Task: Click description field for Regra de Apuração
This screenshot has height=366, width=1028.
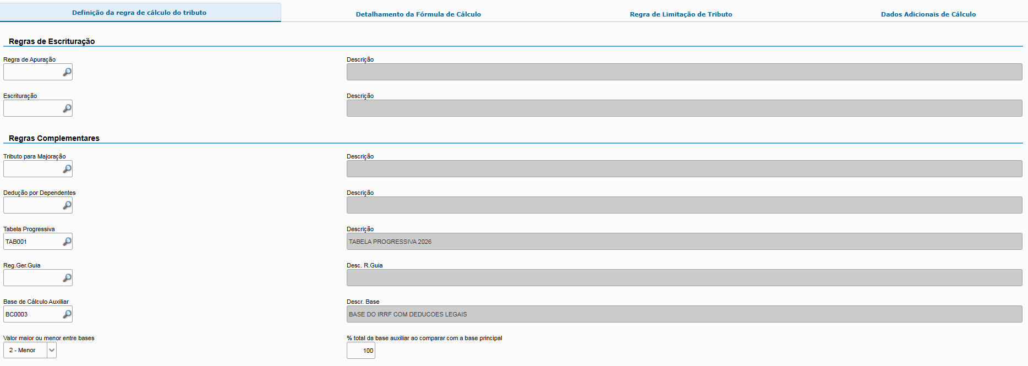Action: [x=685, y=72]
